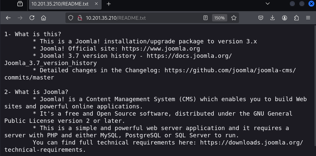Click the forward navigation arrow
316x156 pixels.
pyautogui.click(x=20, y=18)
